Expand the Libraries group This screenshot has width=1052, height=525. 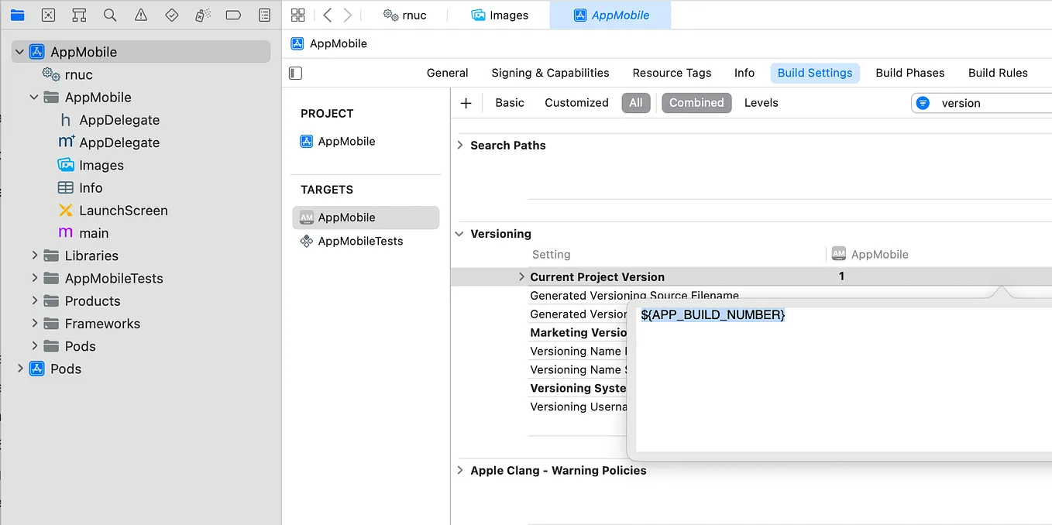pos(34,256)
